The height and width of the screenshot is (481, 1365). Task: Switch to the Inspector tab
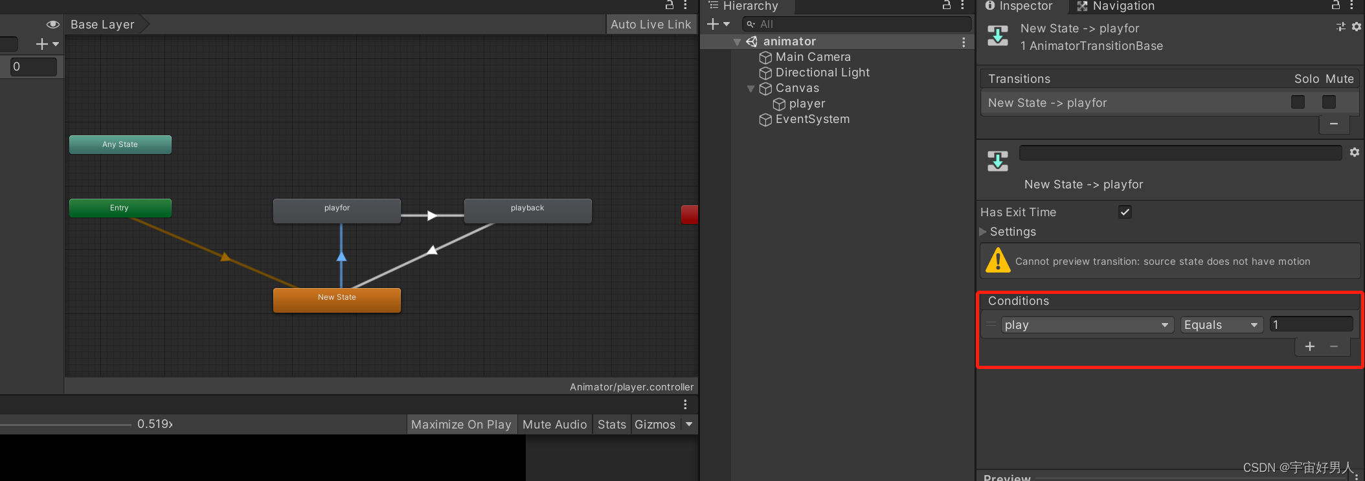click(x=1019, y=6)
